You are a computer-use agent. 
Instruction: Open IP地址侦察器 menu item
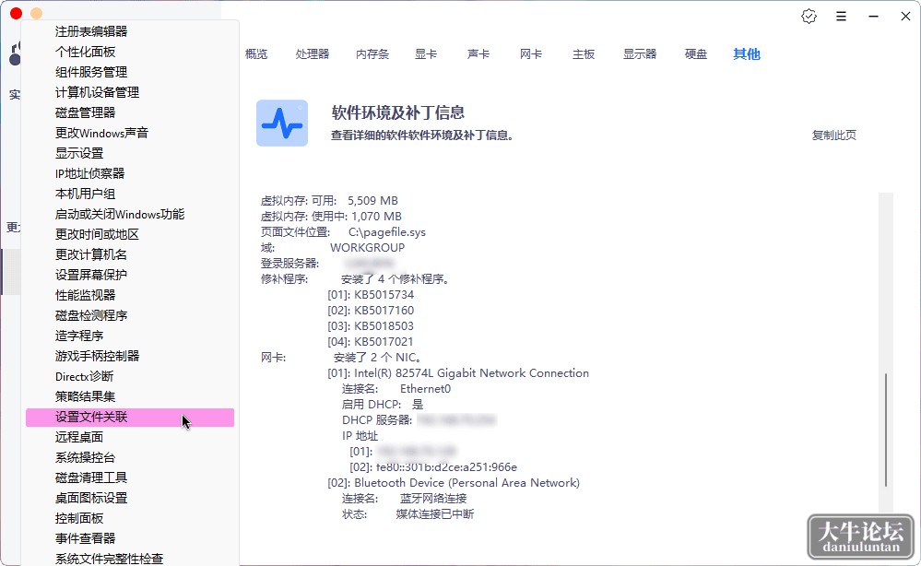pos(130,173)
